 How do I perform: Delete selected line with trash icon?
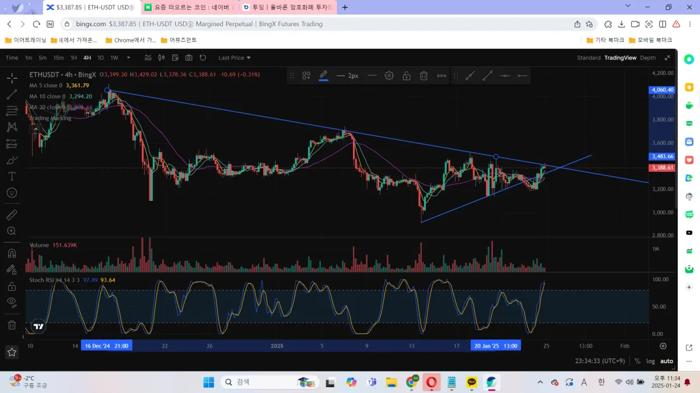click(x=424, y=76)
